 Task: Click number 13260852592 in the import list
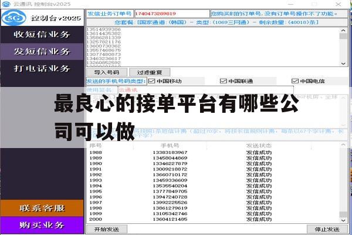(x=104, y=62)
